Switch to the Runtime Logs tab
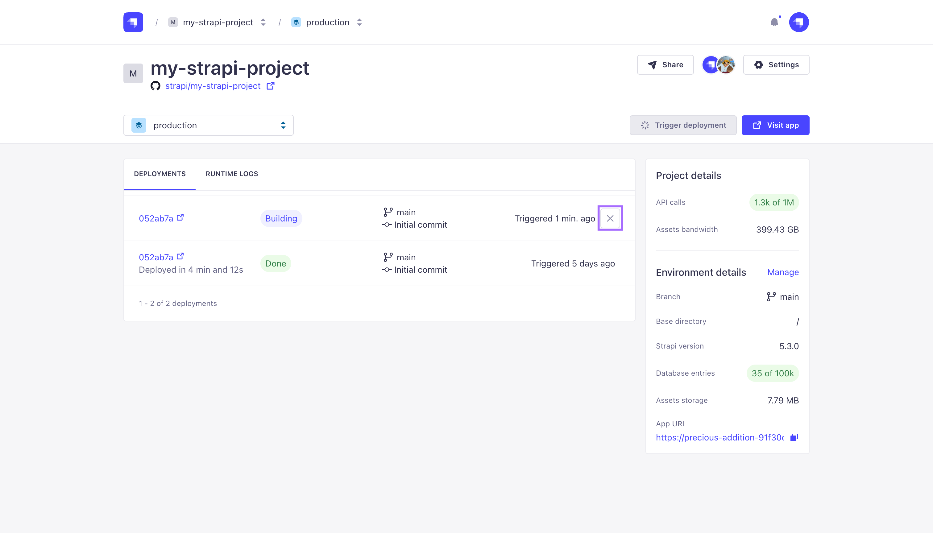The image size is (933, 533). tap(232, 174)
